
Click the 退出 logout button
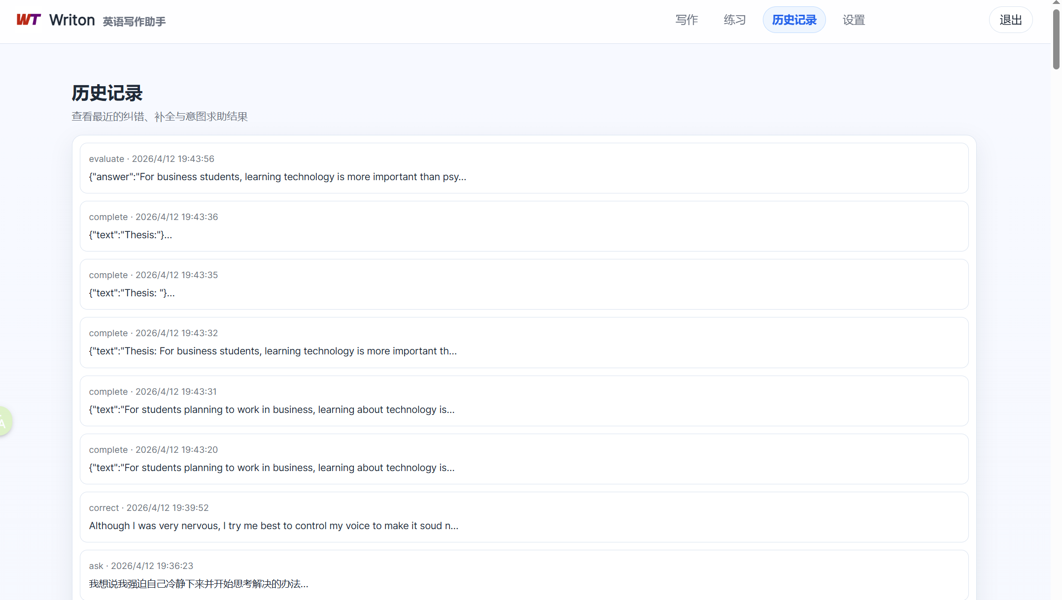pyautogui.click(x=1010, y=20)
